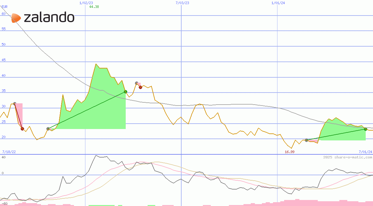This screenshot has width=373, height=206.
Task: Click the 20 price axis label
Action: click(x=3, y=137)
